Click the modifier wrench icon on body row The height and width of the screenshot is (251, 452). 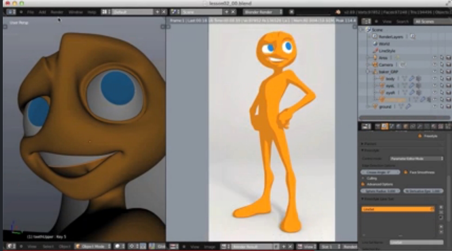pyautogui.click(x=412, y=78)
